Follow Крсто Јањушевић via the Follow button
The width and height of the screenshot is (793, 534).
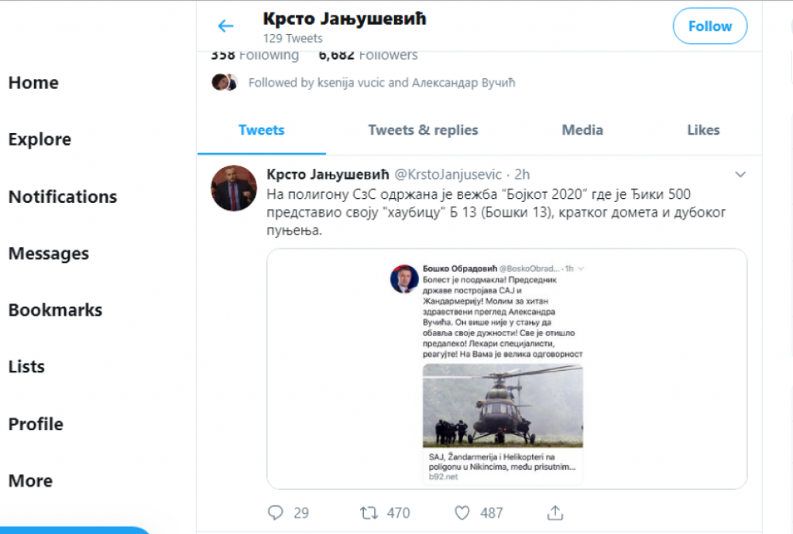tap(709, 26)
